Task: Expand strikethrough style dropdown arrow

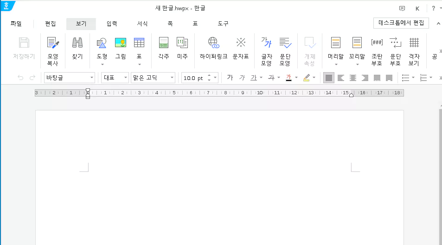Action: [x=278, y=78]
